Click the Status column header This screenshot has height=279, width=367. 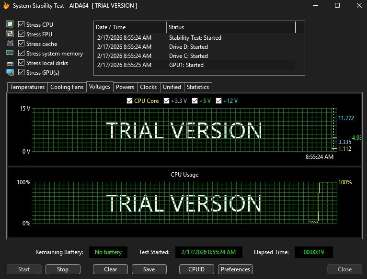pyautogui.click(x=231, y=27)
